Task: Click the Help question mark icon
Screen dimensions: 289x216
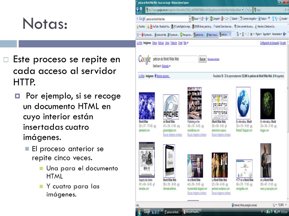Action: pyautogui.click(x=284, y=34)
